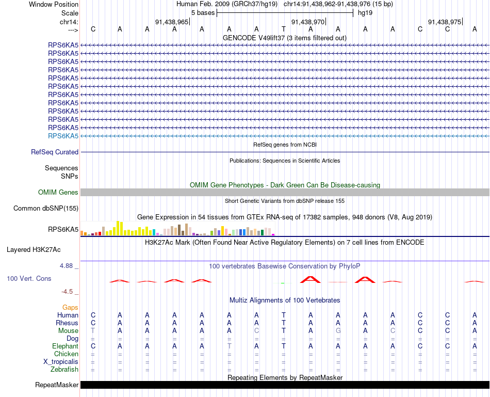Click the 5 bases scale bar
Screen dimensions: 490x397
tap(285, 13)
